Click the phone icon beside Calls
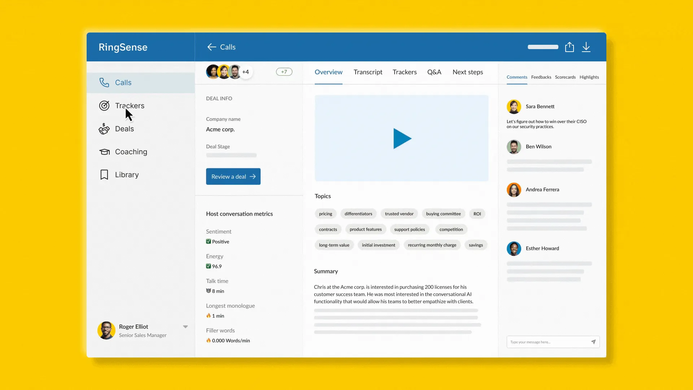This screenshot has height=390, width=693. coord(104,83)
